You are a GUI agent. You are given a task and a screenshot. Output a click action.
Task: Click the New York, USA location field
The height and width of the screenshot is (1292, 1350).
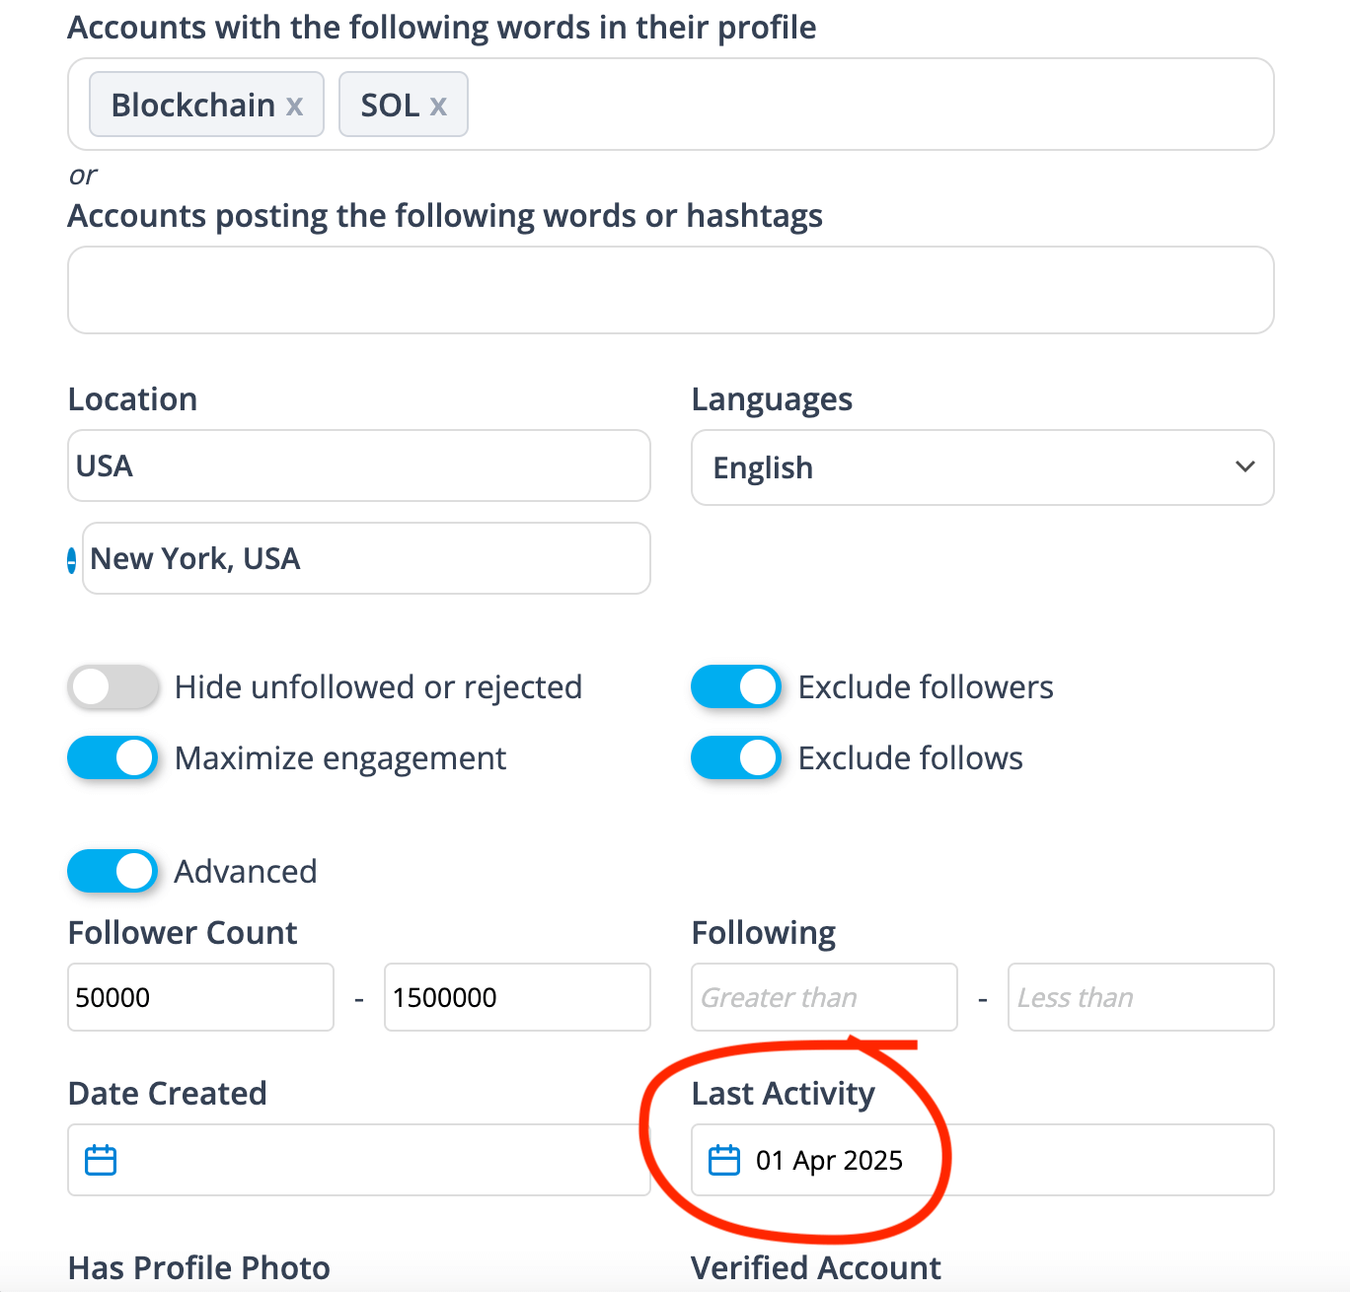point(365,558)
